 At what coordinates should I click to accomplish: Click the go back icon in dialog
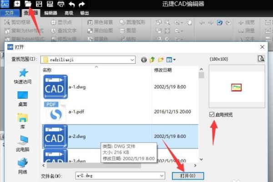144,60
